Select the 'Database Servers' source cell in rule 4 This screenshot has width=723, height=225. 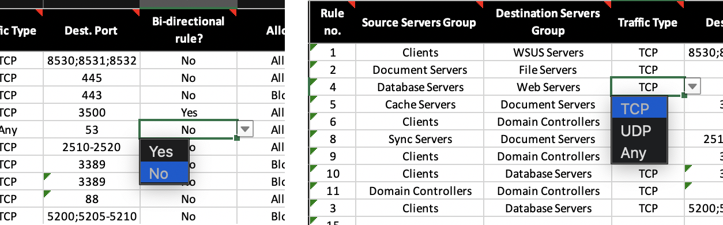click(419, 87)
